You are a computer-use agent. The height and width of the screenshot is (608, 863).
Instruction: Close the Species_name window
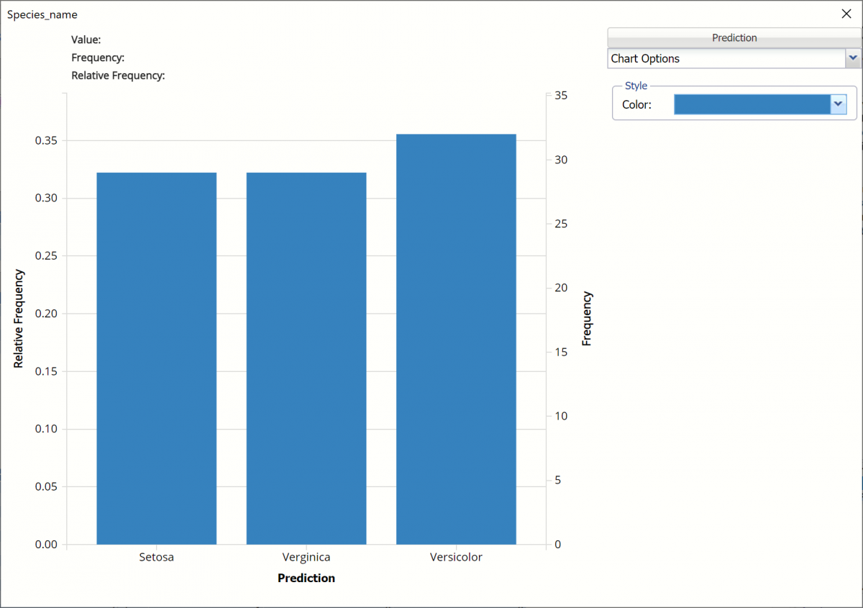pos(846,14)
